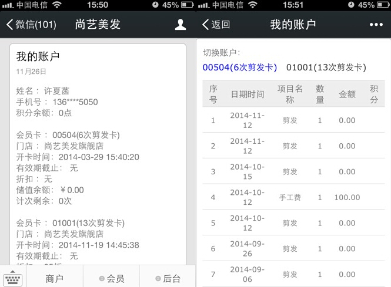
Task: Tap the 15:51 clock in right status bar
Action: [x=293, y=5]
